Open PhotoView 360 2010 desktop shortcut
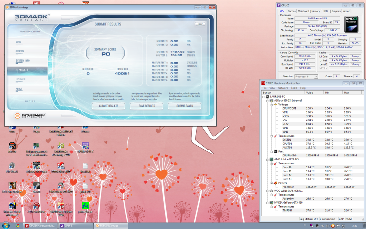 tap(61, 187)
